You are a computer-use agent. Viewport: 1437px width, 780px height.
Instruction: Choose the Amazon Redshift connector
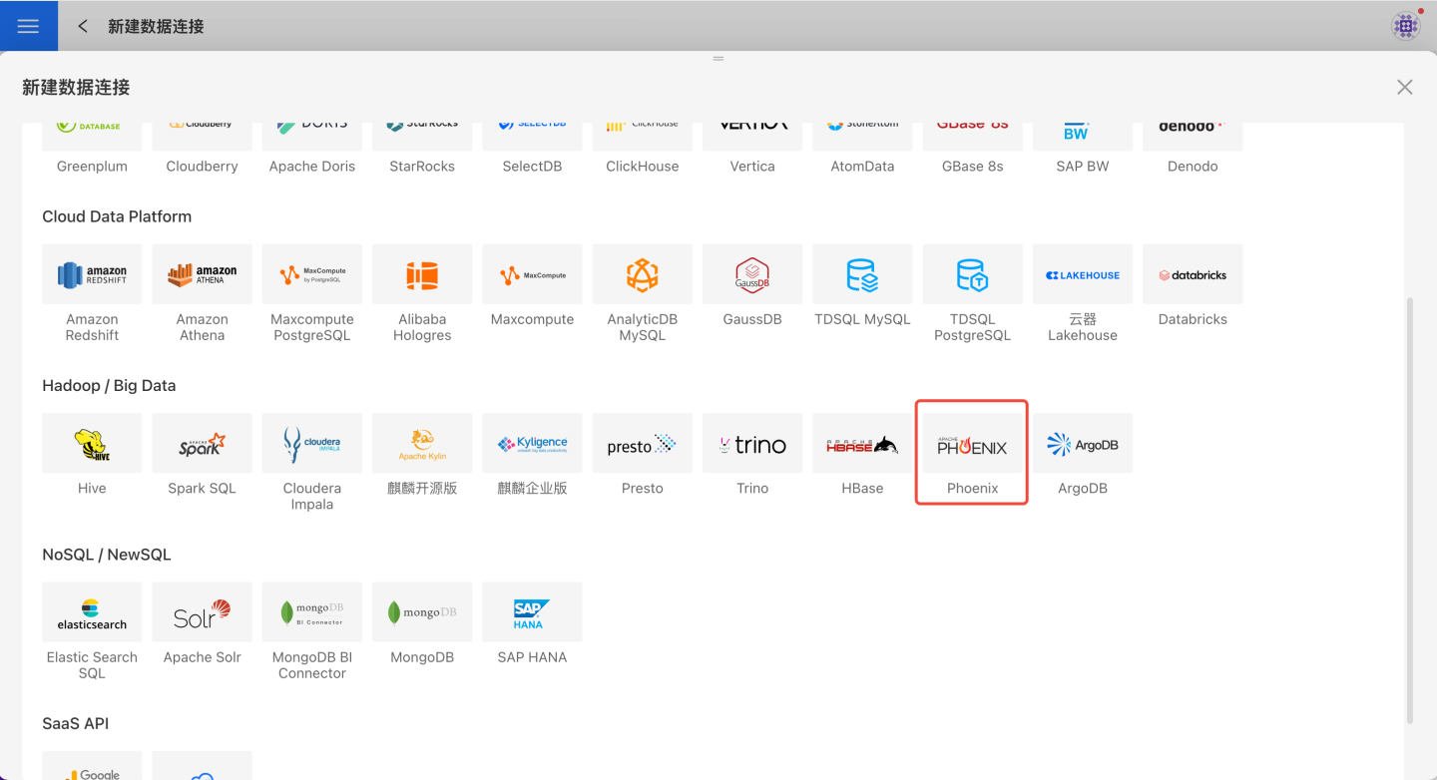(x=92, y=275)
